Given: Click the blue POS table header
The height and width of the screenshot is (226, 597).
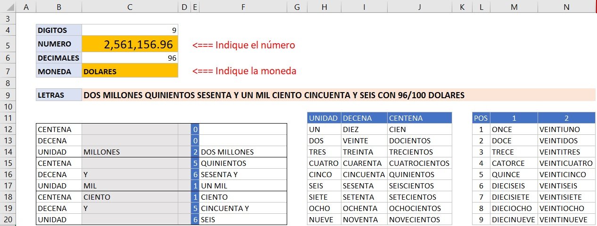Looking at the screenshot, I should [481, 118].
